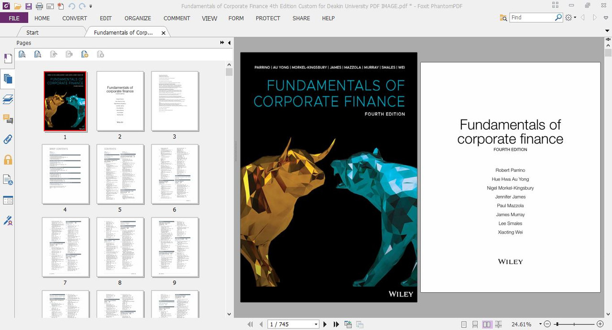Open the Comments panel icon in sidebar
The height and width of the screenshot is (330, 612).
(x=8, y=119)
